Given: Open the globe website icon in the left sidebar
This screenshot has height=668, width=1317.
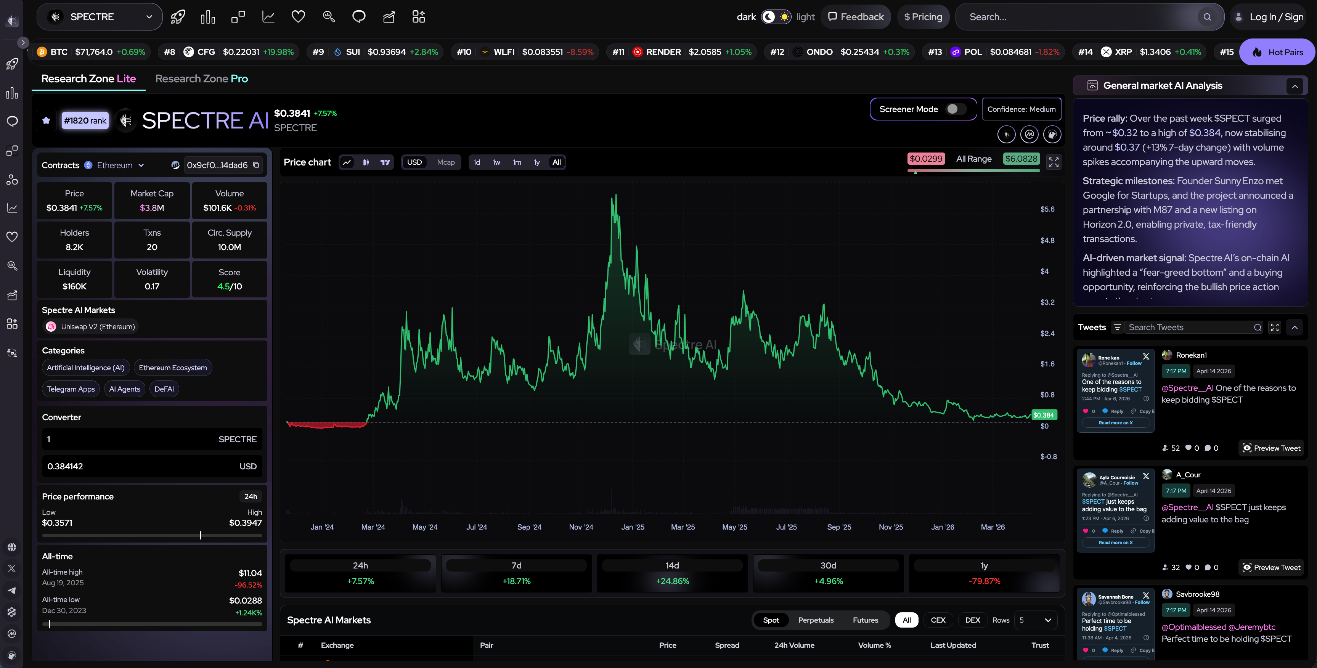Looking at the screenshot, I should coord(12,547).
